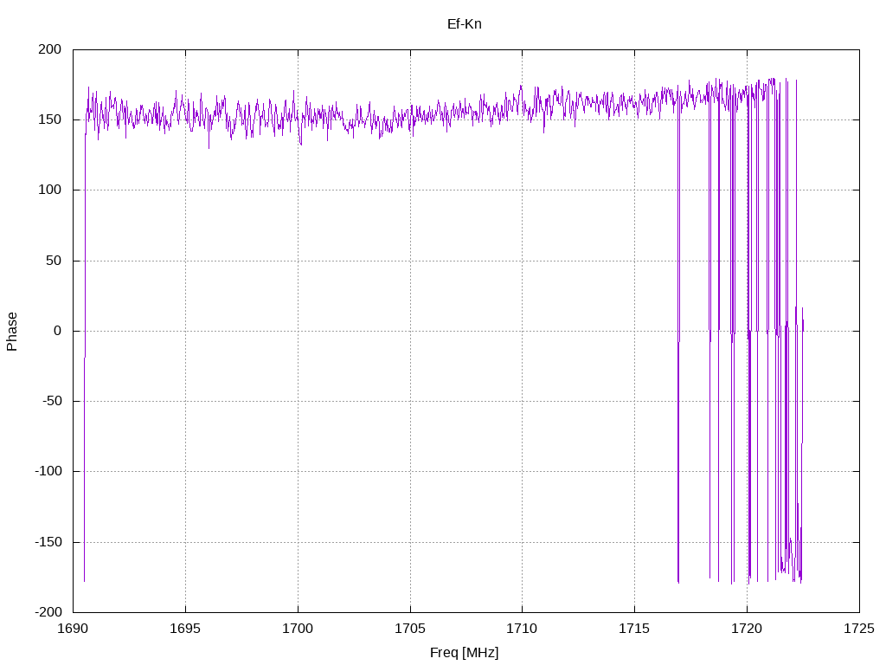Click the "Freq [MHz]" x-axis label
Viewport: 886px width, 665px height.
[x=465, y=653]
